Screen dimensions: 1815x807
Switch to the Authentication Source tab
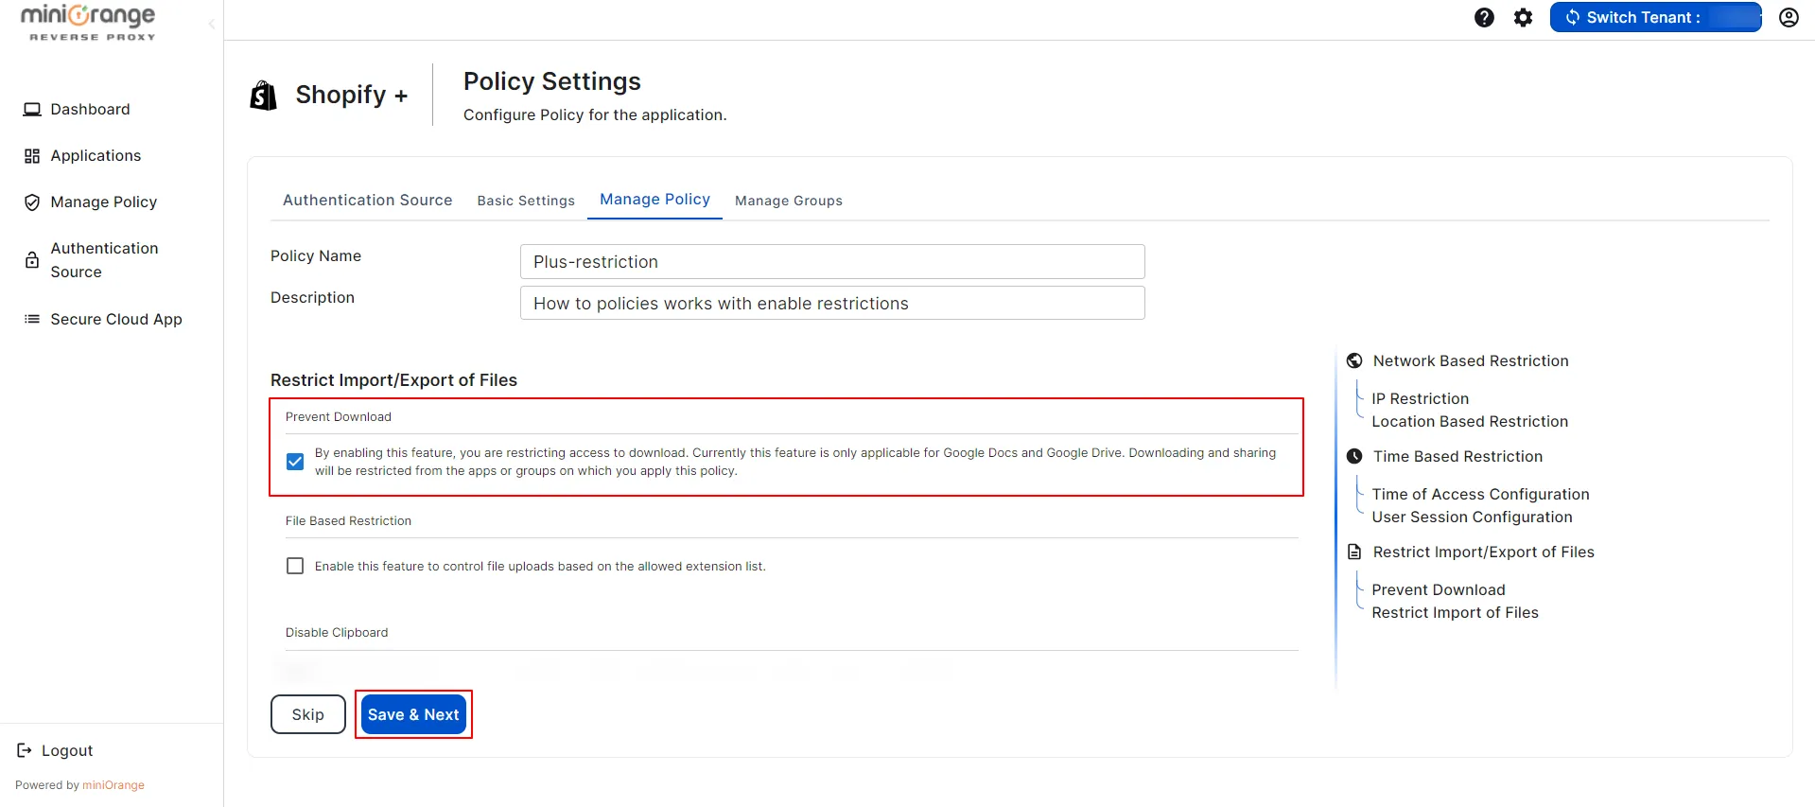(368, 200)
